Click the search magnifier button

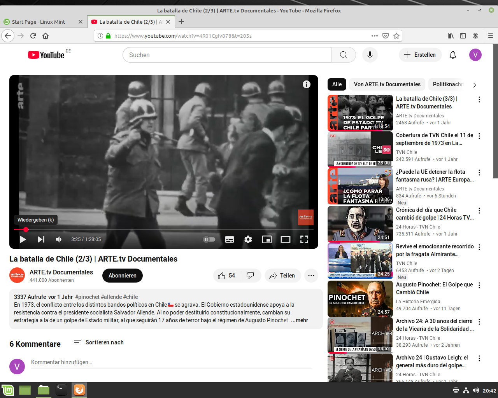point(344,55)
